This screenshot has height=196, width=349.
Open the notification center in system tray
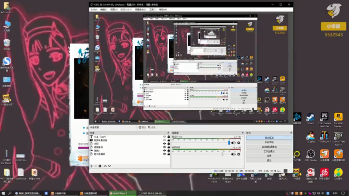click(x=343, y=193)
